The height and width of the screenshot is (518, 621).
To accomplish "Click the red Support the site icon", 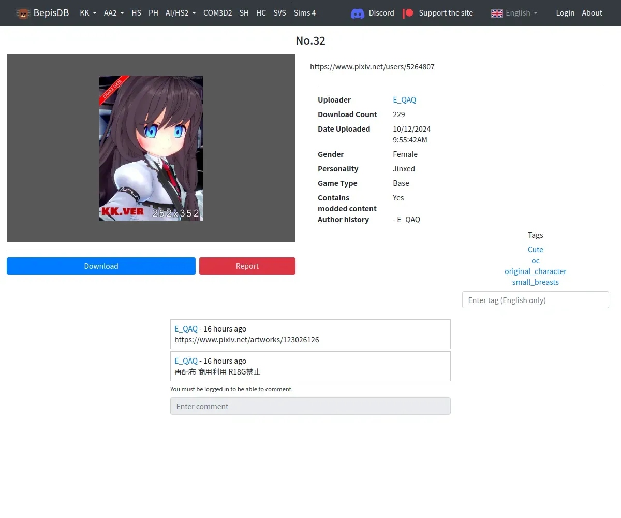I will coord(408,13).
